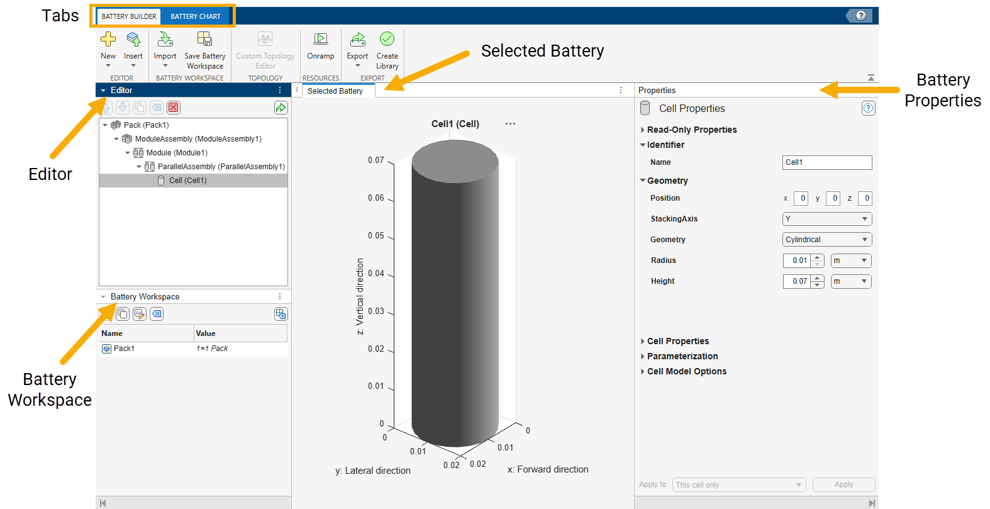Screen dimensions: 990x509
Task: Duplicate the object in Battery Workspace toolbar
Action: tap(123, 314)
